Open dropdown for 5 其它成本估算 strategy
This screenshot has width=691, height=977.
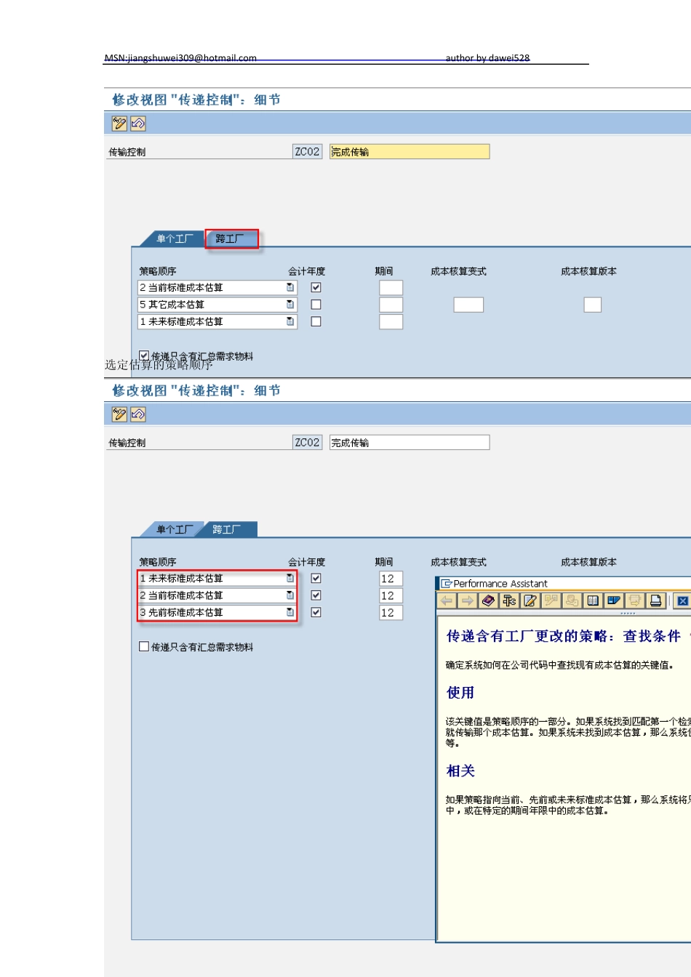tap(290, 305)
